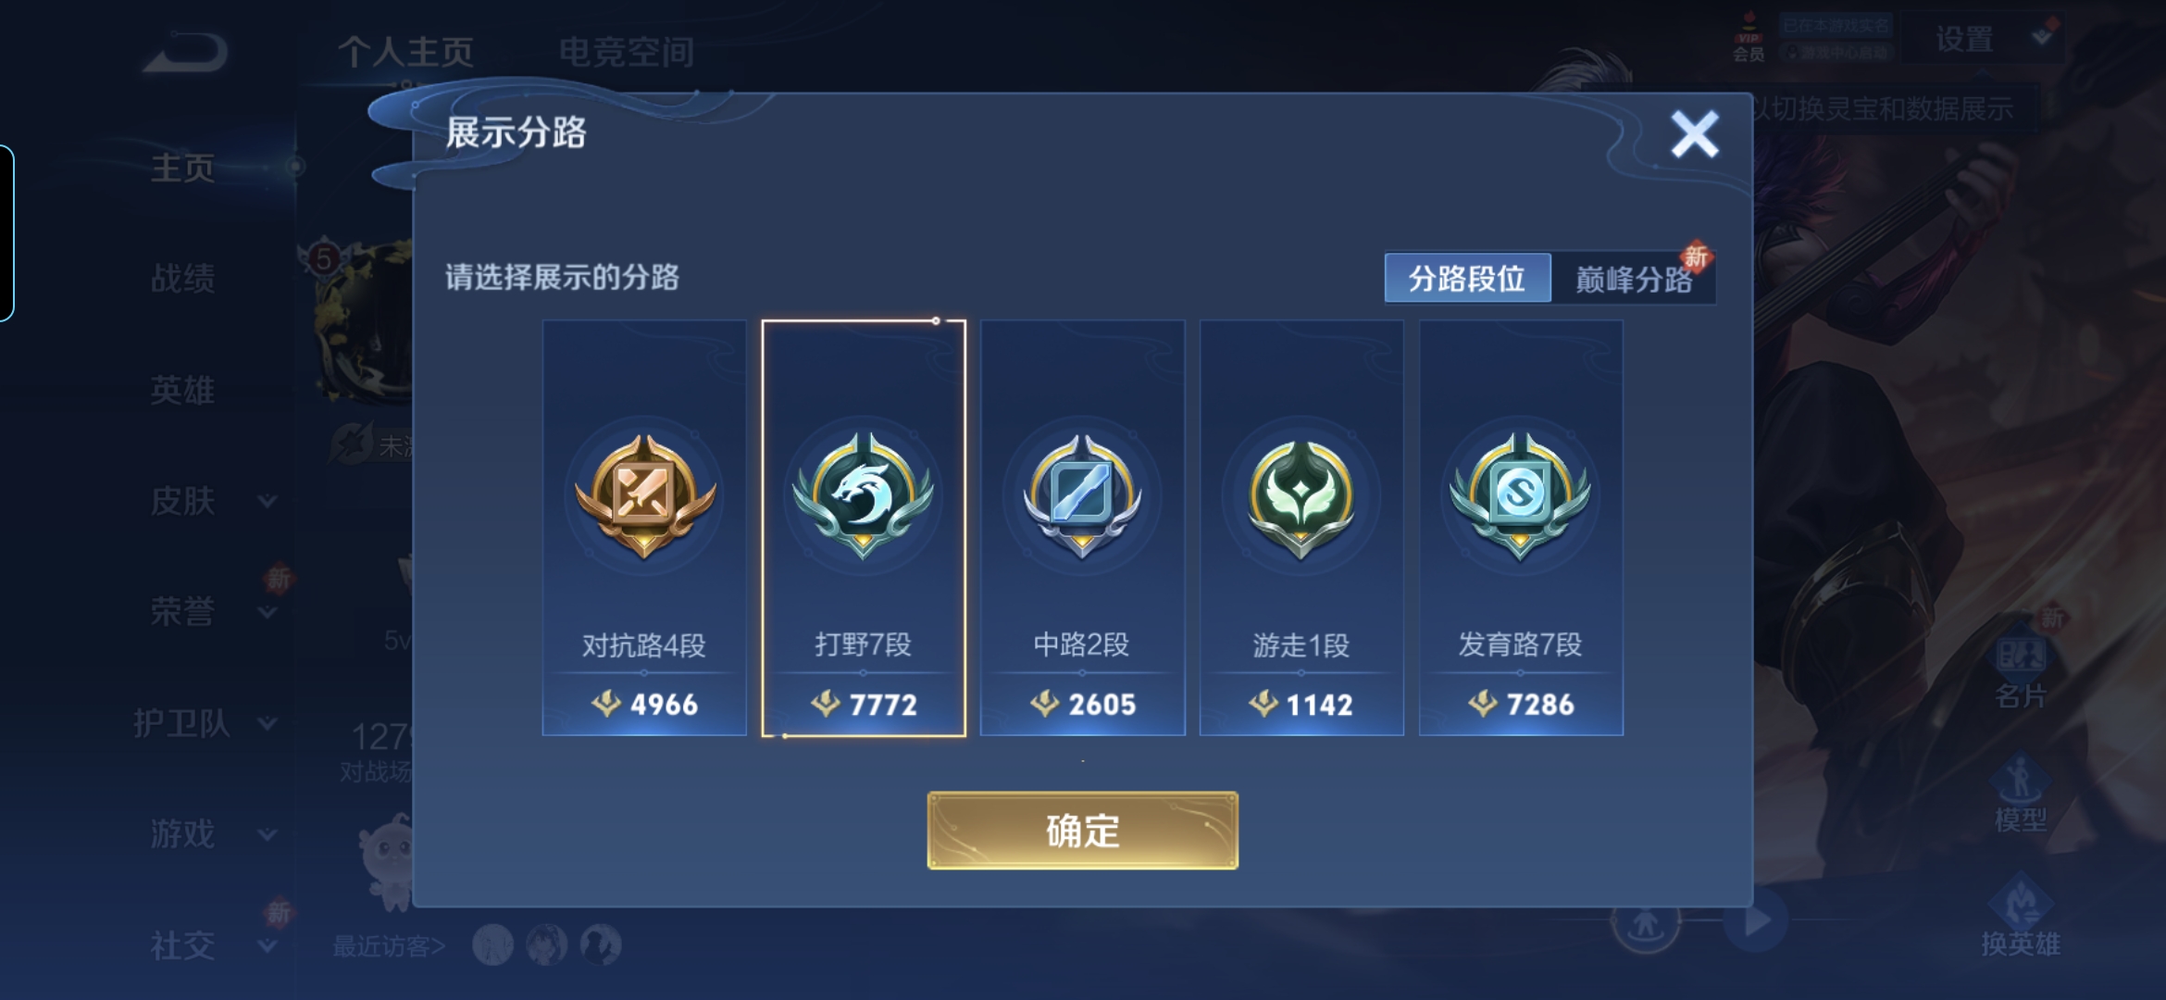The image size is (2166, 1000).
Task: Expand the 护卫队 sidebar chevron
Action: click(x=268, y=723)
